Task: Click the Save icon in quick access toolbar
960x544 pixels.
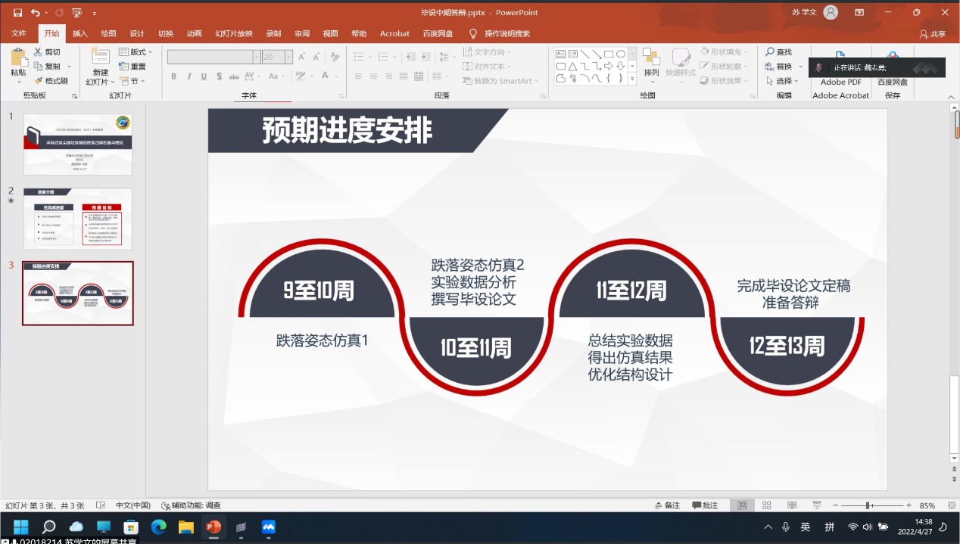Action: click(17, 13)
